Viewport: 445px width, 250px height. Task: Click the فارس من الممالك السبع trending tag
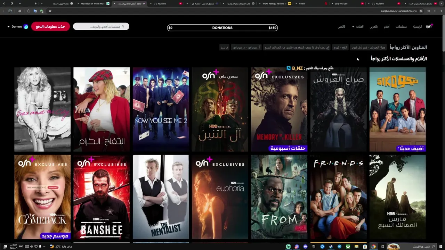[297, 47]
